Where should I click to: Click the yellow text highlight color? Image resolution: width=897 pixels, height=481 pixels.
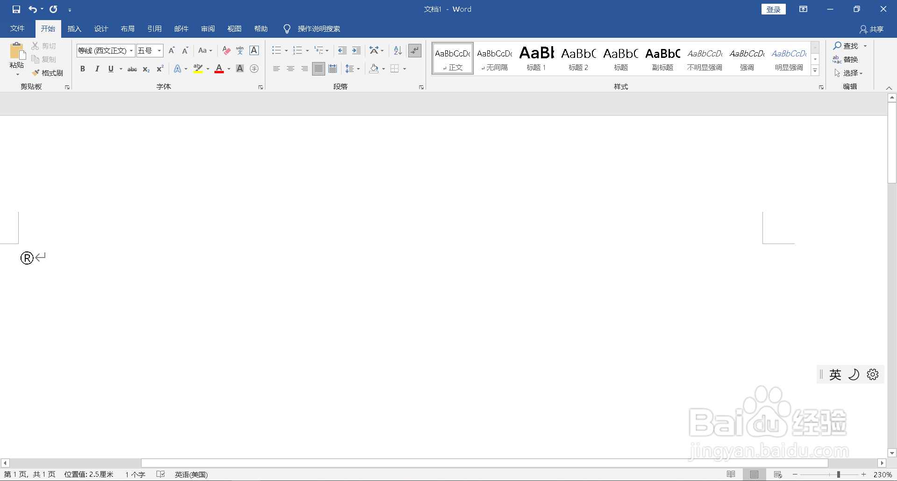click(198, 69)
